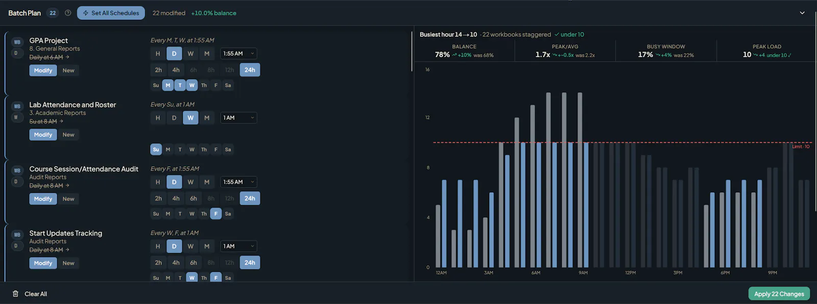Open the 1 AM time dropdown for Start Updates Tracking
Viewport: 817px width, 304px height.
tap(238, 246)
